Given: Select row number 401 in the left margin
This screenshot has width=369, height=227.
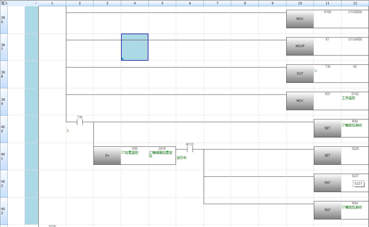Looking at the screenshot, I should pyautogui.click(x=4, y=156).
